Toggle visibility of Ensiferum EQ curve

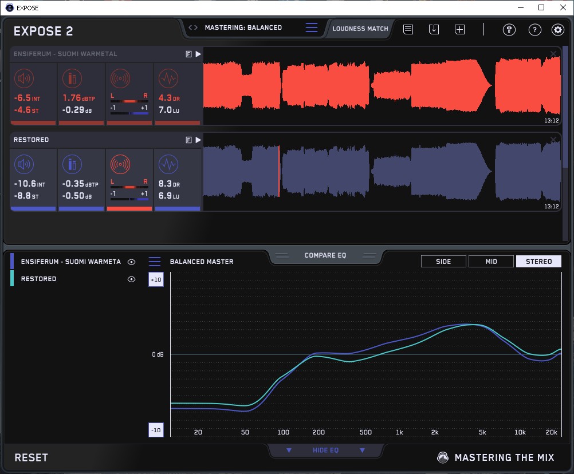pos(132,262)
